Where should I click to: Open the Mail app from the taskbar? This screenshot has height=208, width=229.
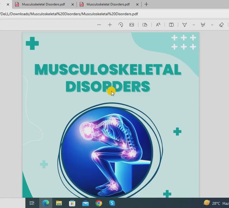pyautogui.click(x=86, y=203)
